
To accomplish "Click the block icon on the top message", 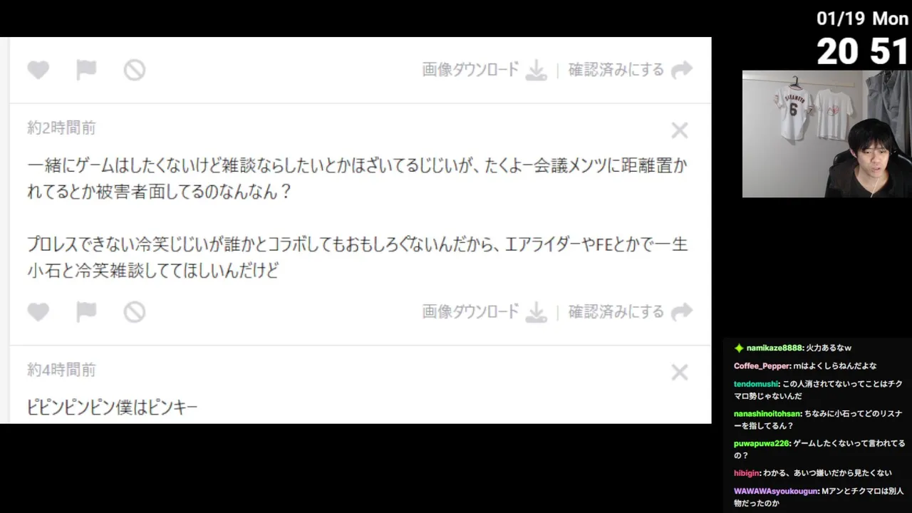I will click(x=135, y=70).
